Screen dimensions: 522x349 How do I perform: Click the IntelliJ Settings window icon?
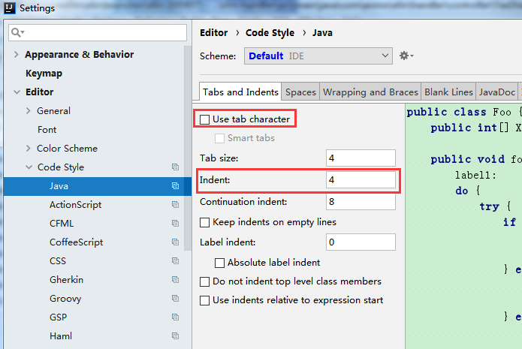click(9, 8)
